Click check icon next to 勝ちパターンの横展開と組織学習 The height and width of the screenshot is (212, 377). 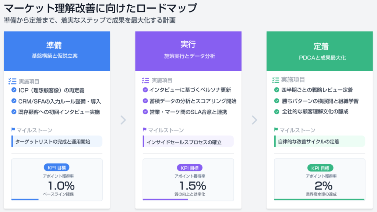point(276,101)
